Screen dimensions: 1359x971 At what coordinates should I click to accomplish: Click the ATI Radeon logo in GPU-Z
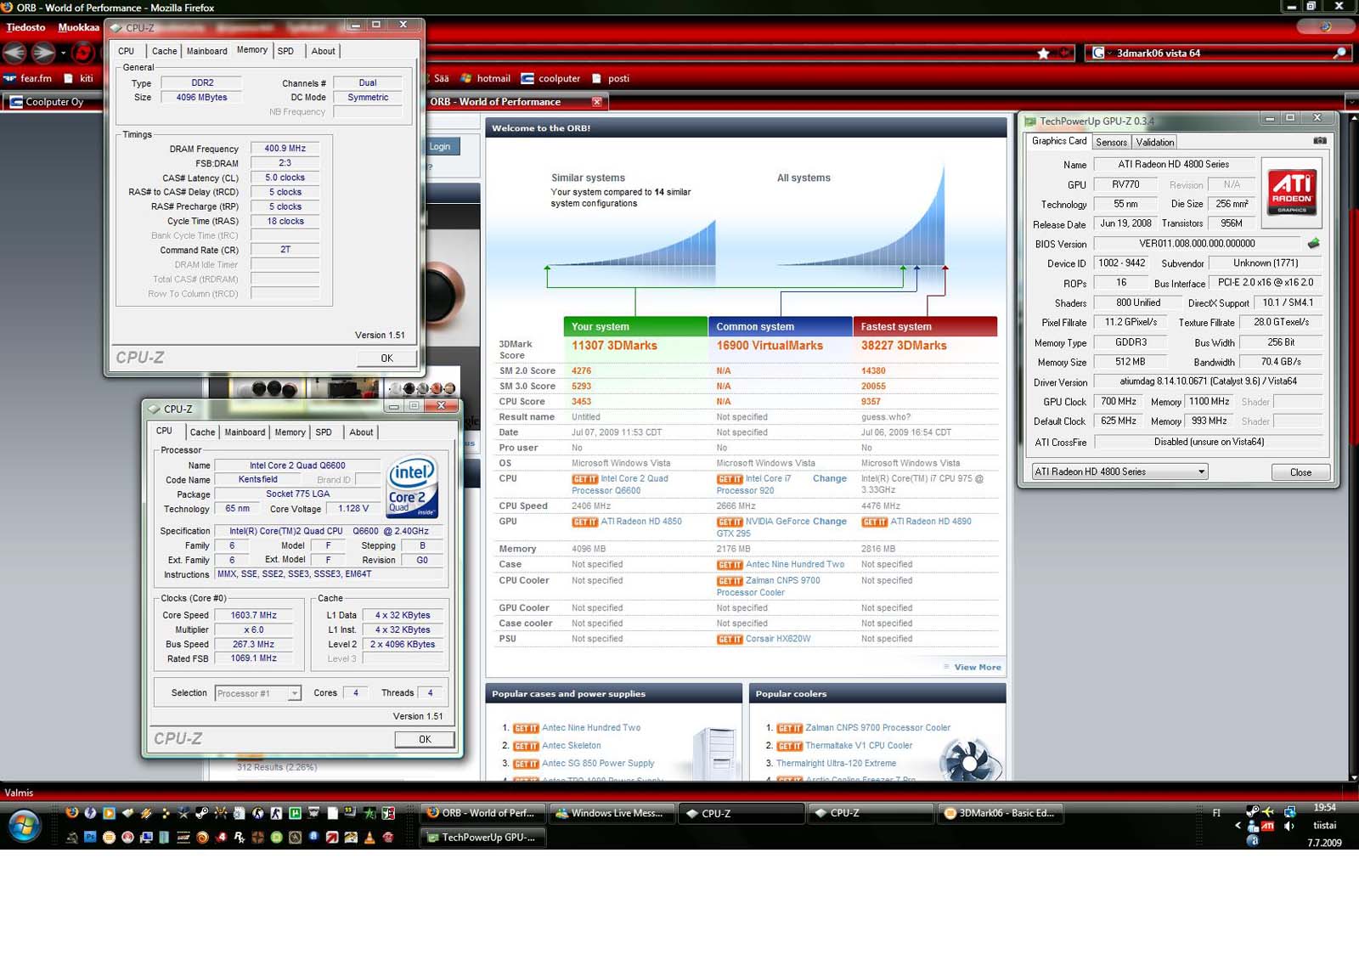[x=1292, y=192]
